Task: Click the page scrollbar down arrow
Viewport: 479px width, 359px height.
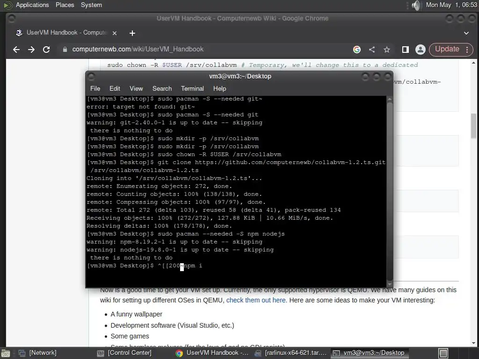Action: coord(473,343)
